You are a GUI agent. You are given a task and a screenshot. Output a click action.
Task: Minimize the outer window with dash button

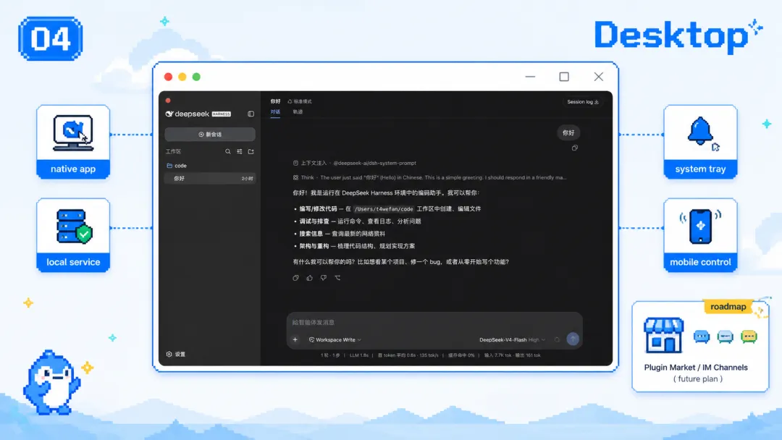[x=530, y=77]
